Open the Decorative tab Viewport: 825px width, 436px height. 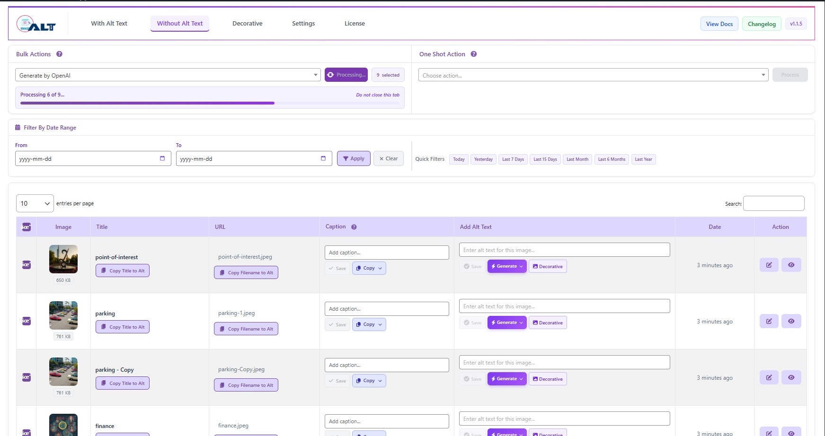tap(248, 23)
